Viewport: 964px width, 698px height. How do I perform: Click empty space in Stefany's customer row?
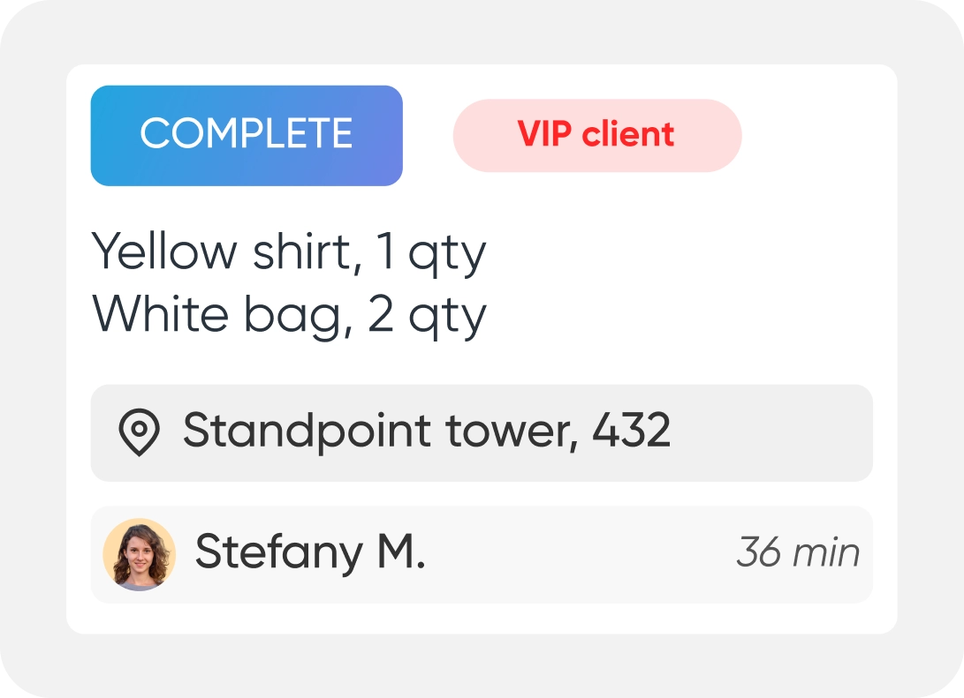coord(574,554)
